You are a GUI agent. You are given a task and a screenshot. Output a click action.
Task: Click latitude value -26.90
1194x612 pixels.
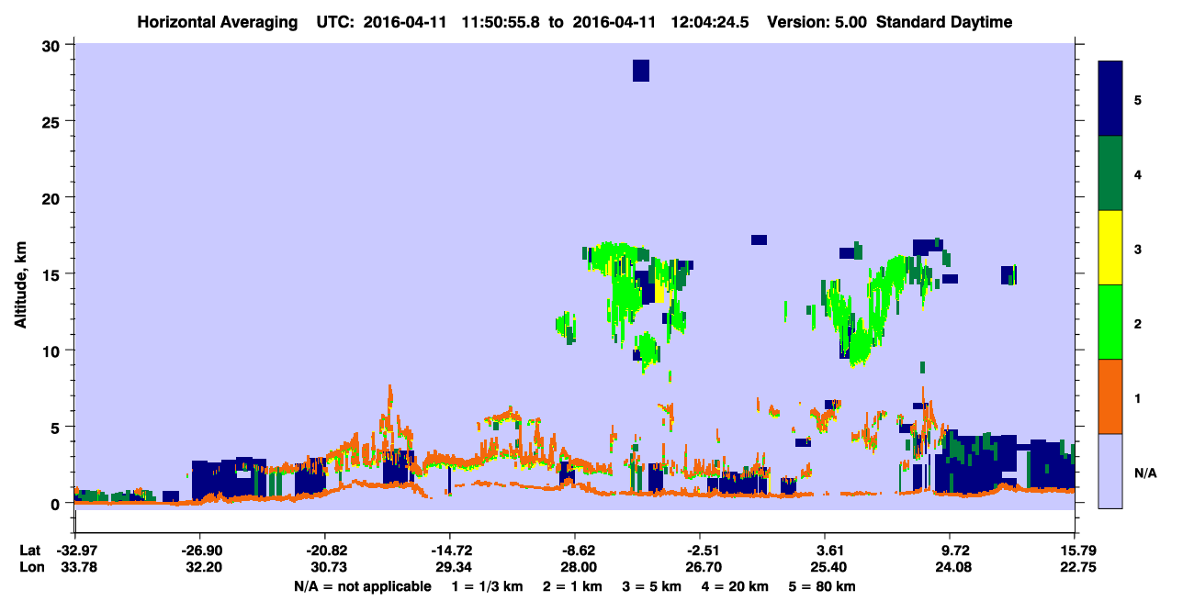click(199, 551)
